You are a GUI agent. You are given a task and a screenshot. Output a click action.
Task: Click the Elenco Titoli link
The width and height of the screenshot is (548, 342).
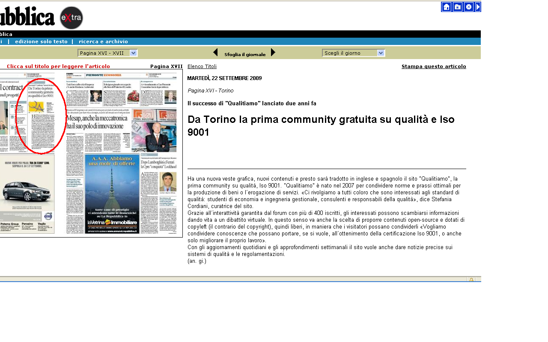tap(202, 66)
